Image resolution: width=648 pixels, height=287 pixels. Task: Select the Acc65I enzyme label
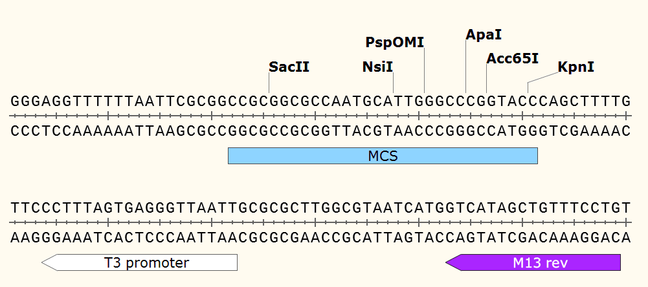(512, 58)
